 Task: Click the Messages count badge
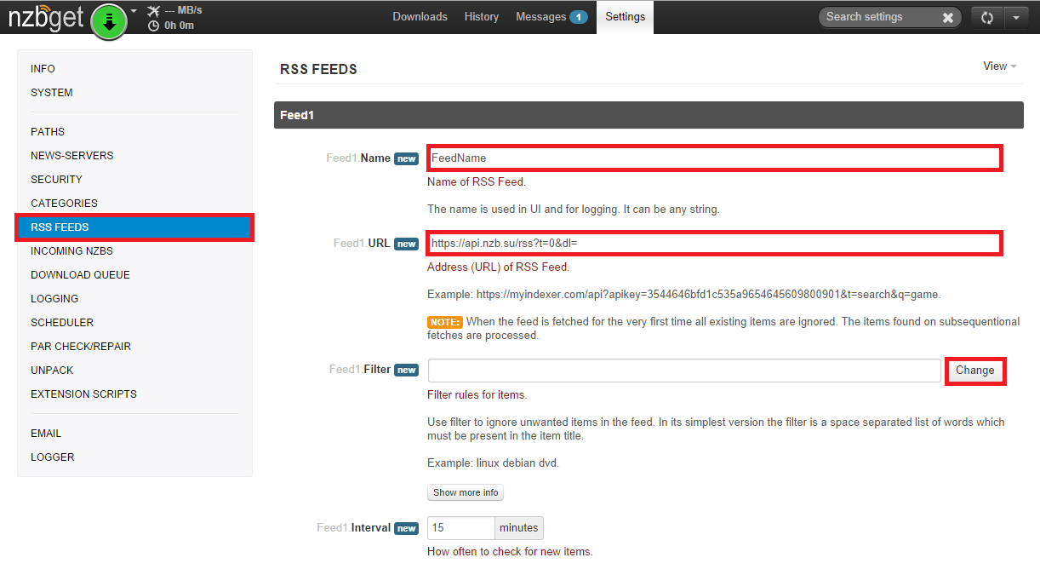click(x=578, y=17)
